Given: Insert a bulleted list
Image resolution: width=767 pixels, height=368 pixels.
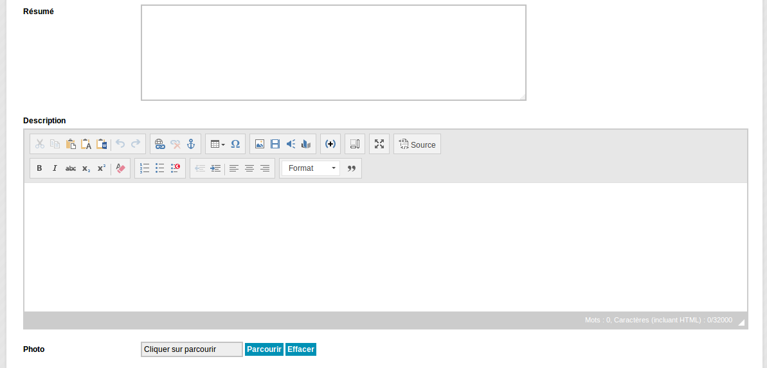Looking at the screenshot, I should [160, 168].
